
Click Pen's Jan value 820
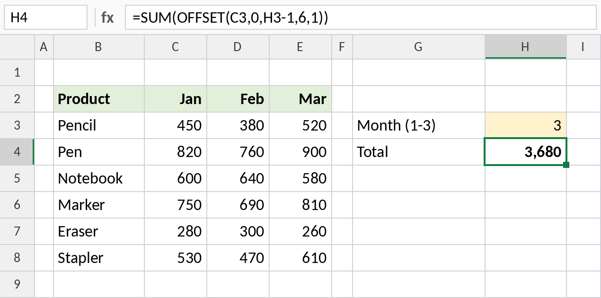(x=176, y=152)
